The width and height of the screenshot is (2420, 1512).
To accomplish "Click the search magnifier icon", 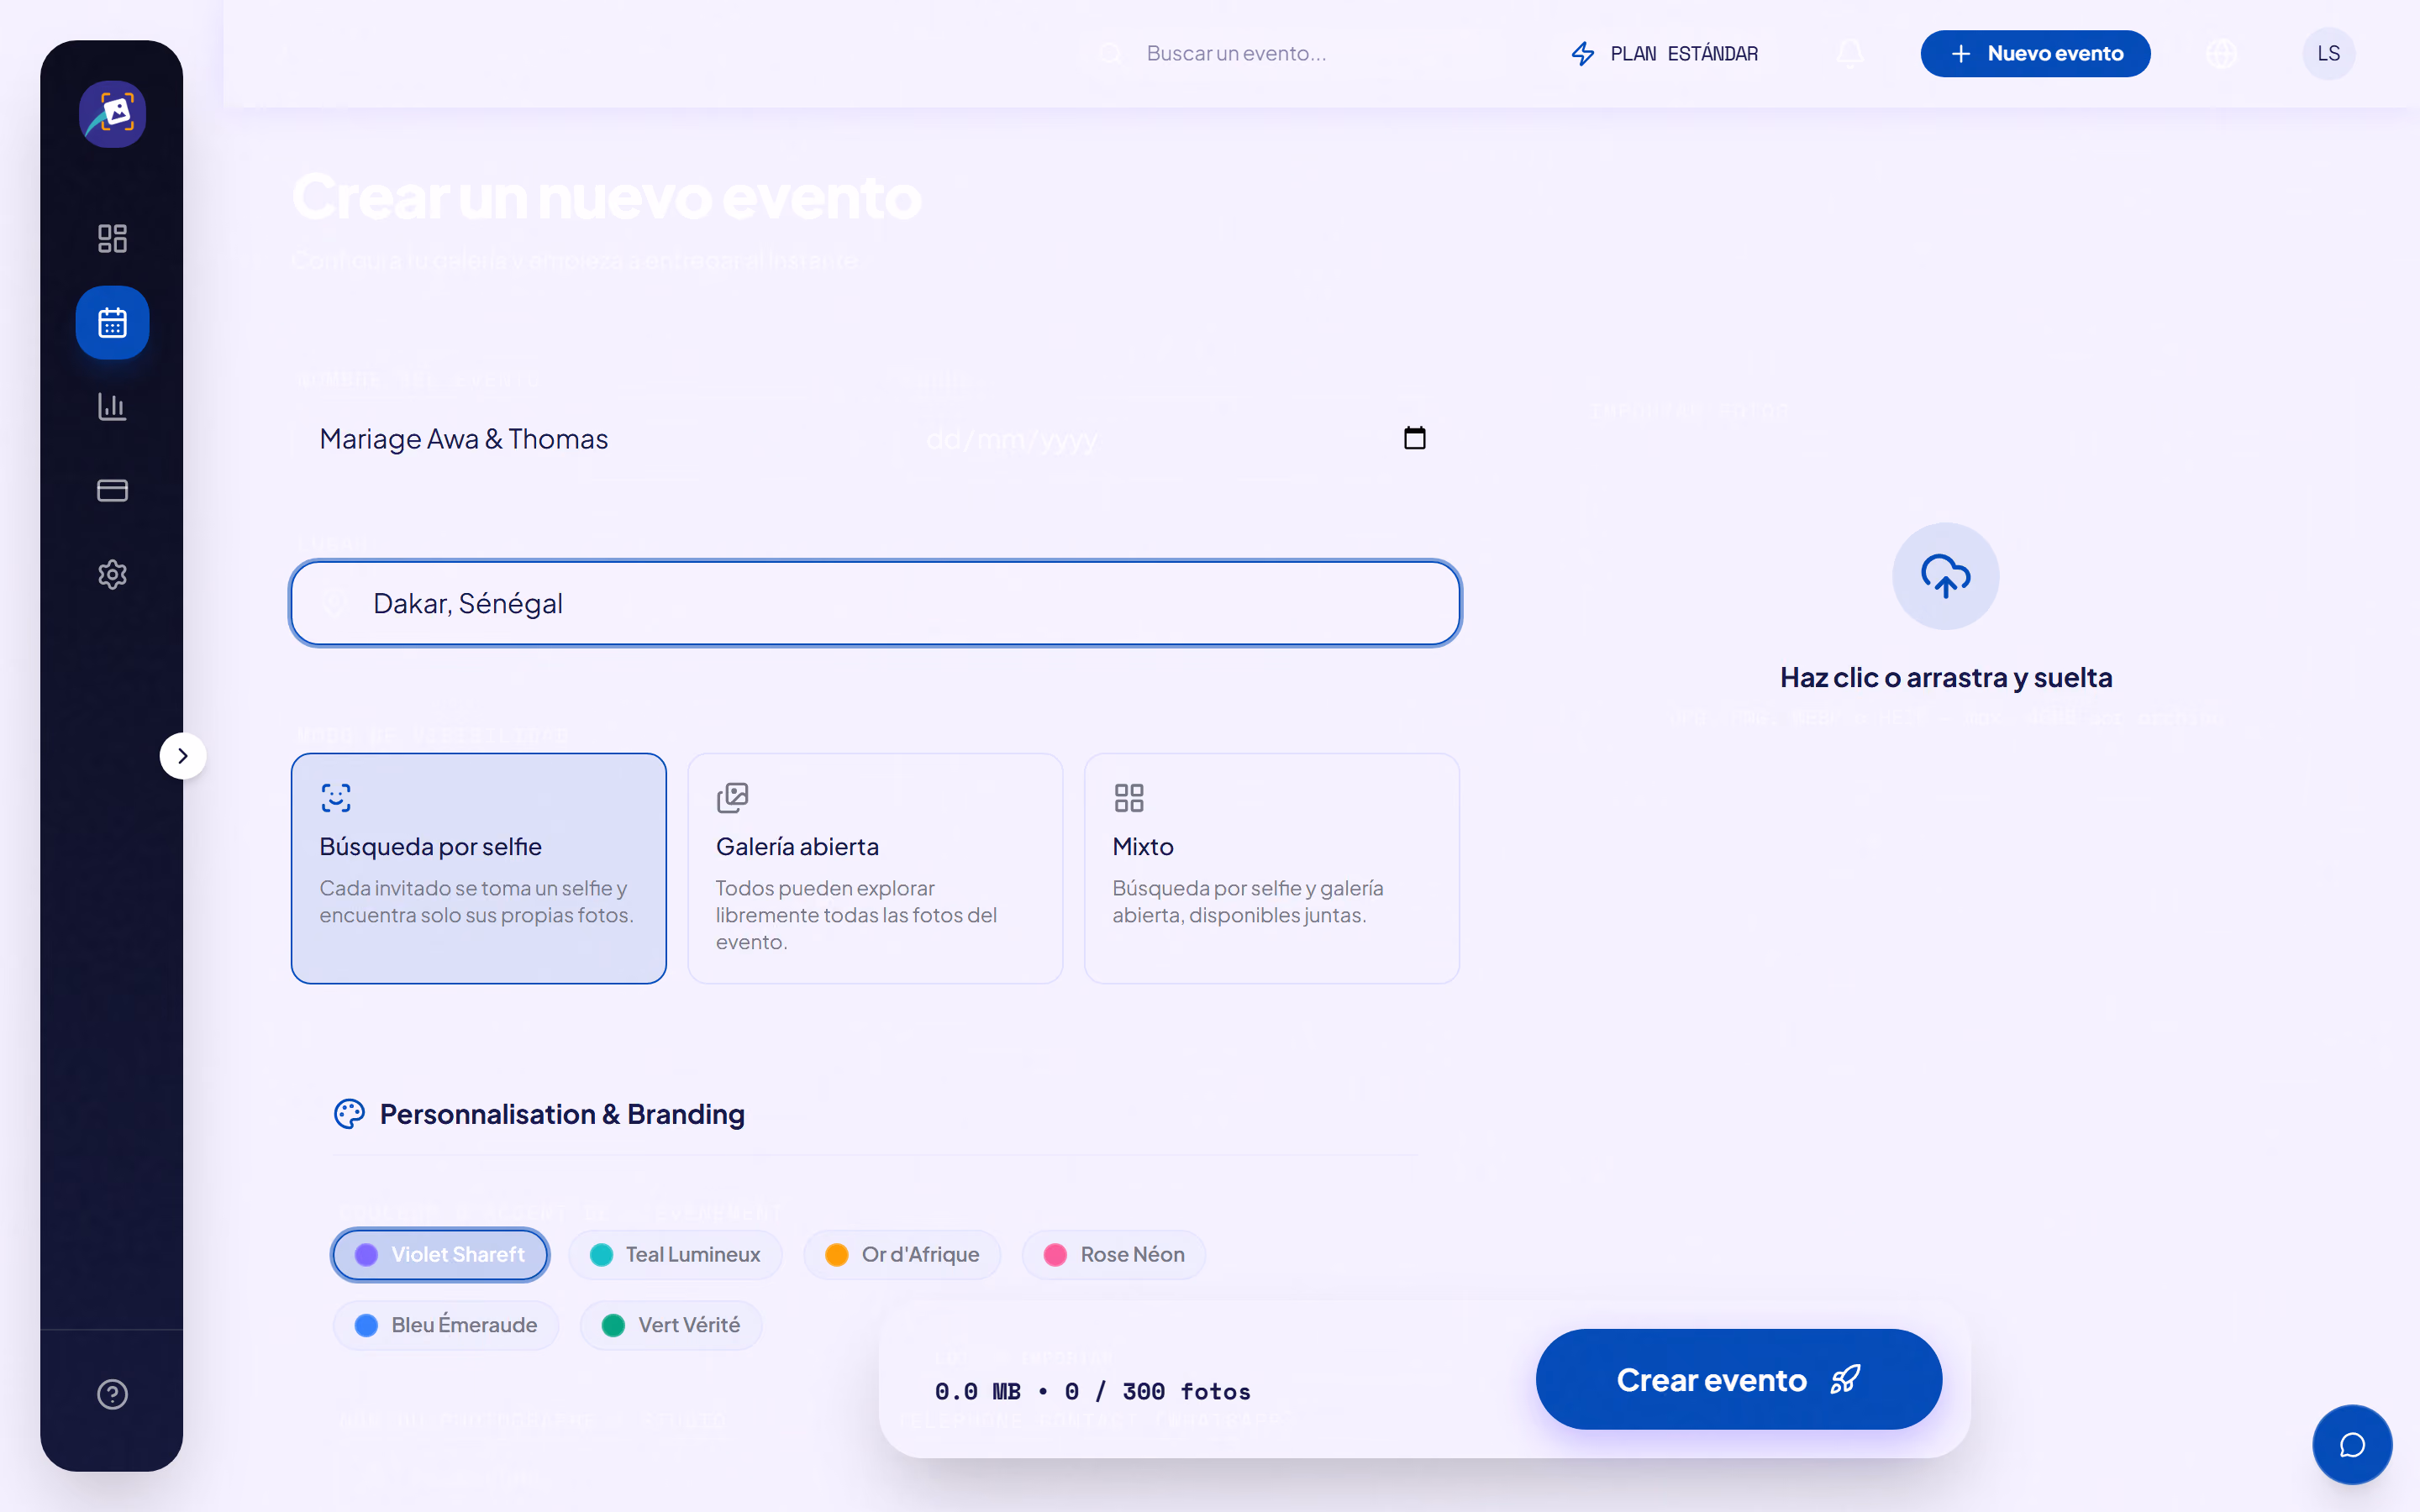I will click(1110, 53).
